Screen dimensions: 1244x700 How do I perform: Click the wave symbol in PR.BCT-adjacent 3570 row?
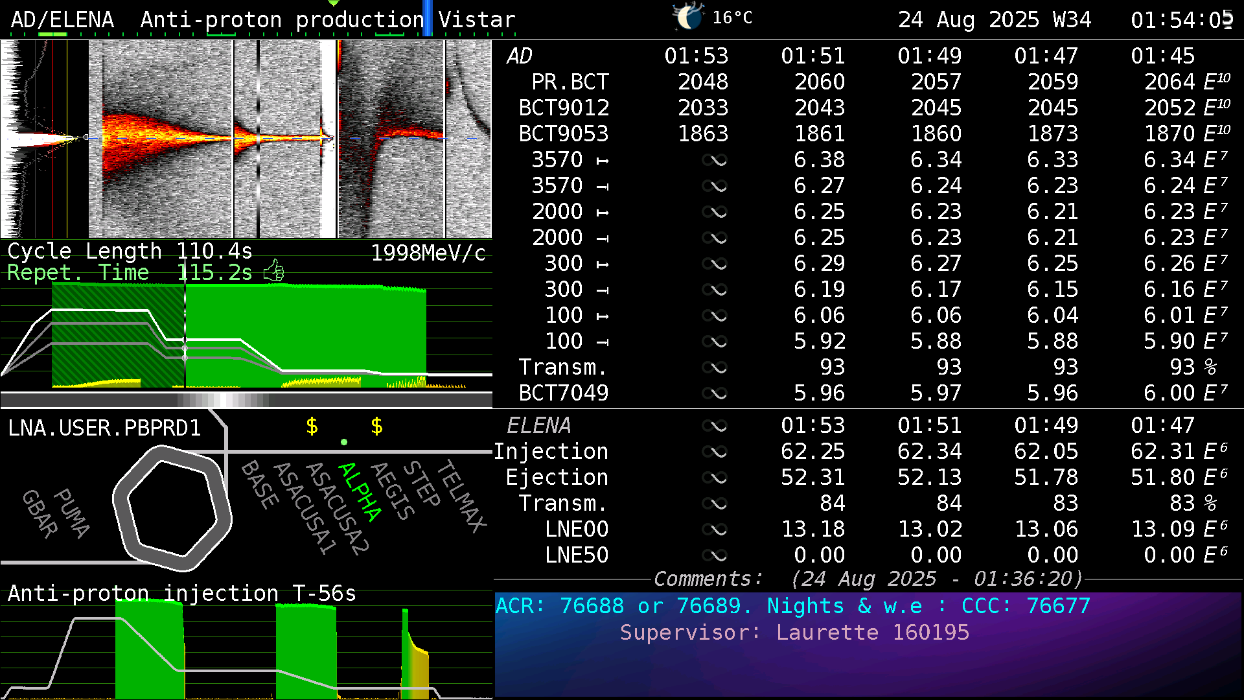(x=715, y=160)
